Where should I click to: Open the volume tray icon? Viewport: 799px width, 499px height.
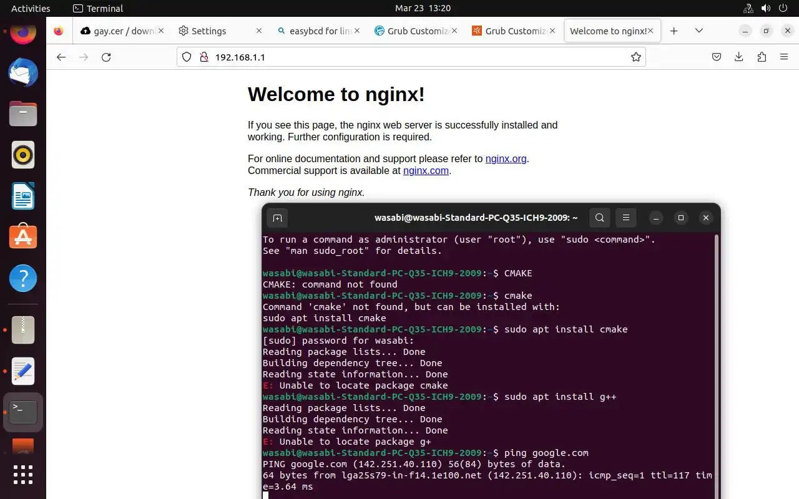click(x=766, y=9)
